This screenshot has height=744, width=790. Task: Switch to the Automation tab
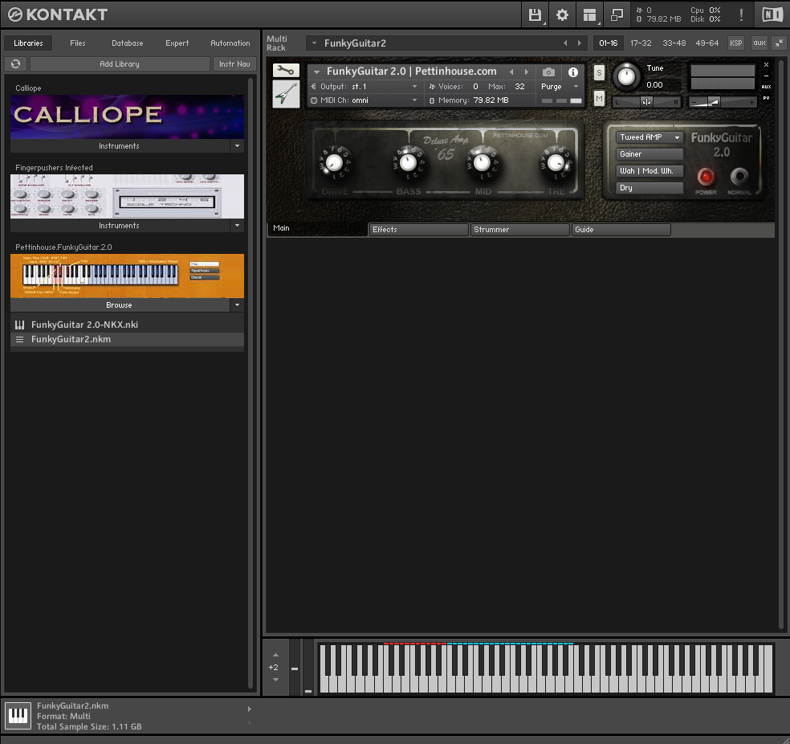click(230, 43)
